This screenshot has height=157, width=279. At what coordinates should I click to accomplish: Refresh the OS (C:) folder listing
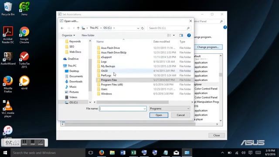[x=143, y=28]
